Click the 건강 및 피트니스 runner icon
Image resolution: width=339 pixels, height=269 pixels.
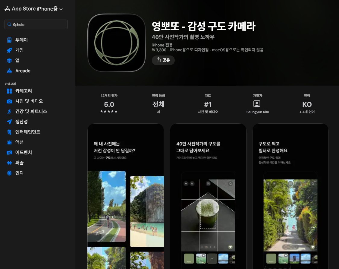(x=9, y=112)
